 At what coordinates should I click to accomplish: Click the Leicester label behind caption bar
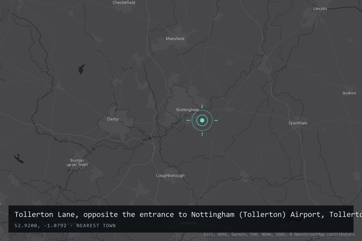point(189,223)
